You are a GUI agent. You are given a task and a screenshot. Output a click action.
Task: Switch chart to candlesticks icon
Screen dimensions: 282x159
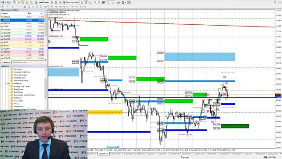86,3
